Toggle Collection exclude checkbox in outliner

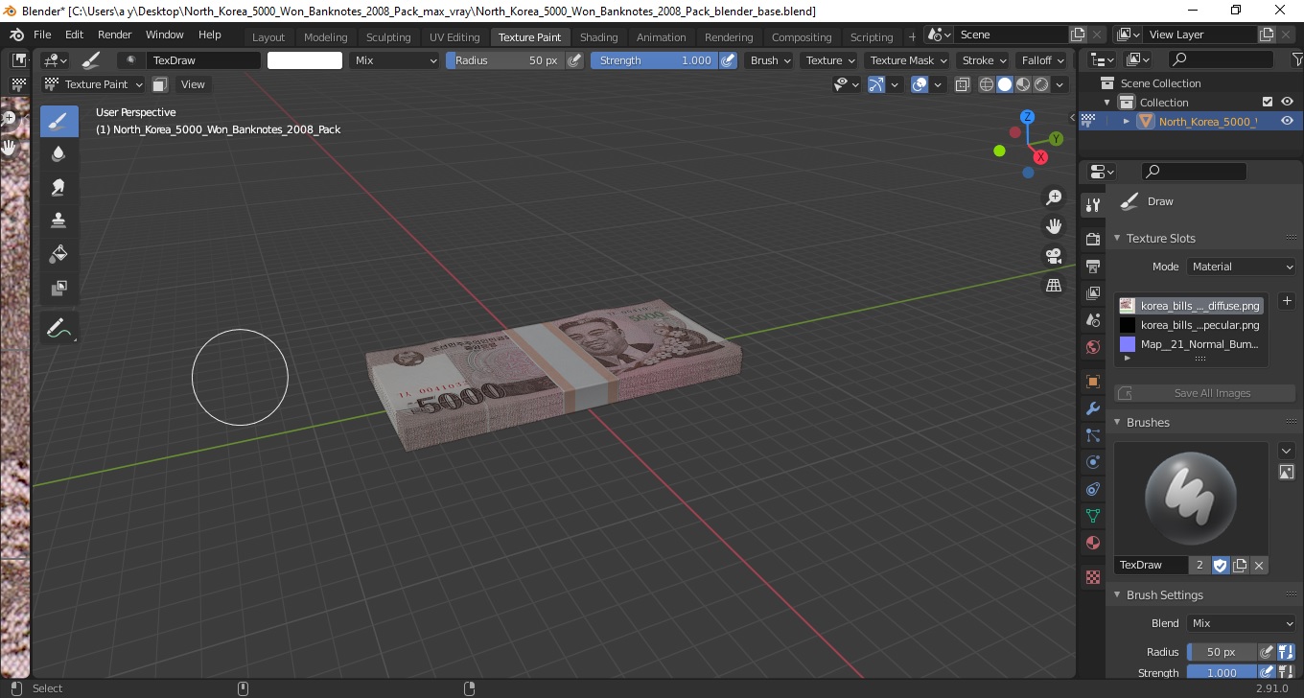(x=1268, y=102)
